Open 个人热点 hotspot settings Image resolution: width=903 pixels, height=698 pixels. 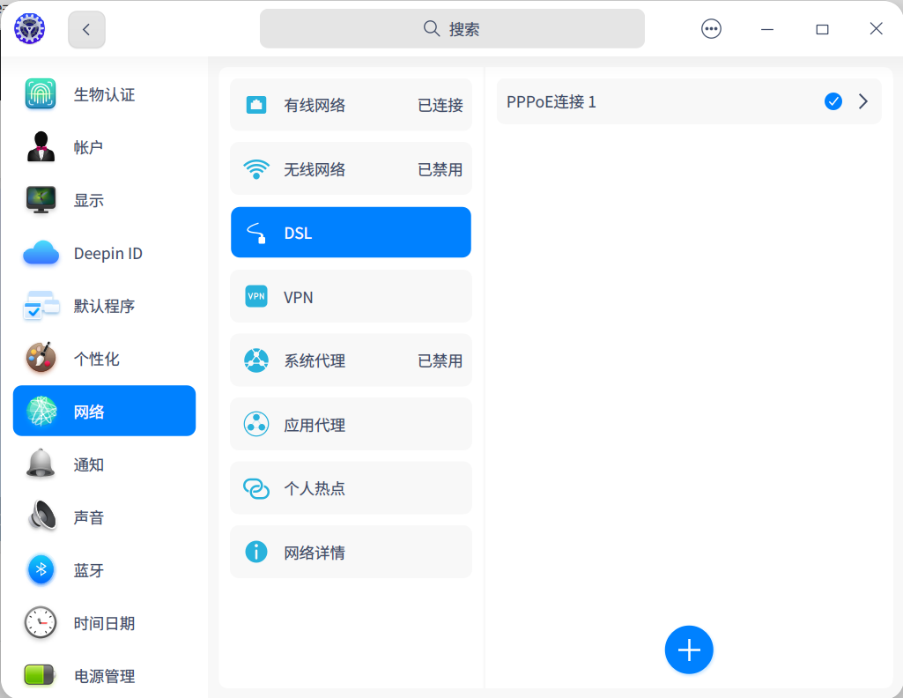click(x=351, y=487)
